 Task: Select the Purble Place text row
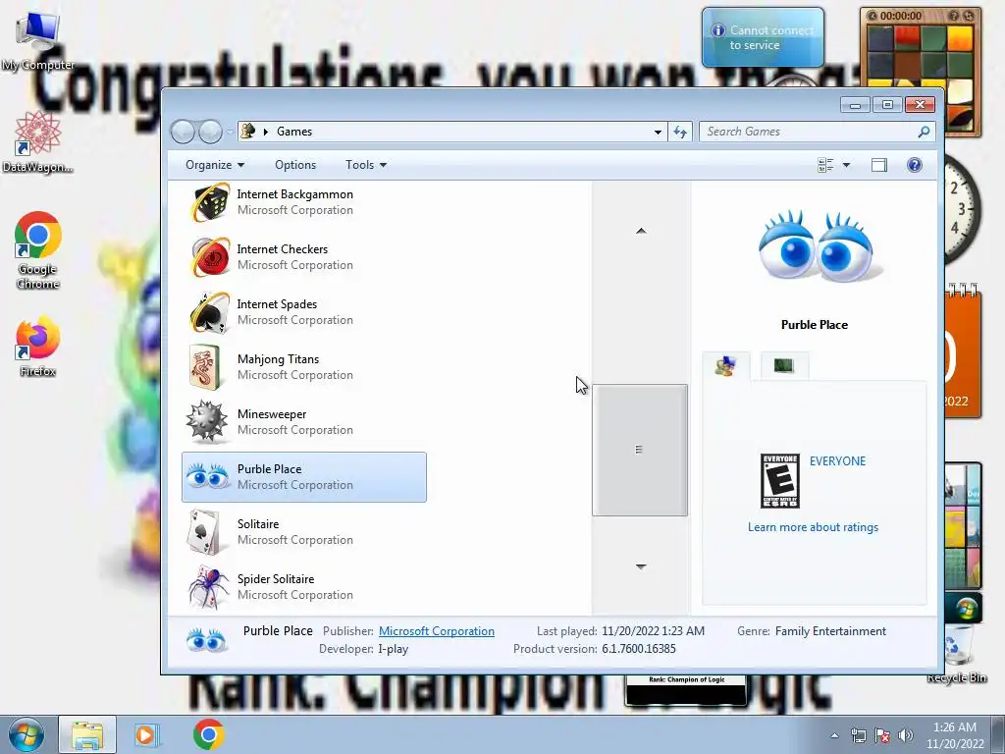[304, 477]
